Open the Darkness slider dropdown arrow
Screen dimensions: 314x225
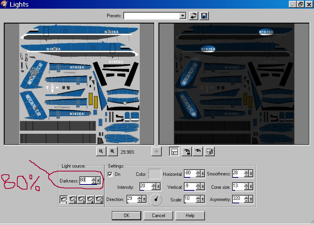coord(99,181)
